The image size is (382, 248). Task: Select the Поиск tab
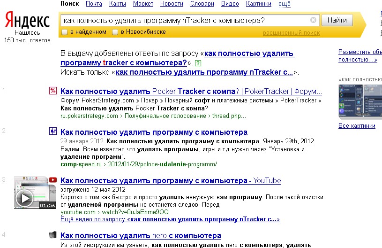click(70, 4)
